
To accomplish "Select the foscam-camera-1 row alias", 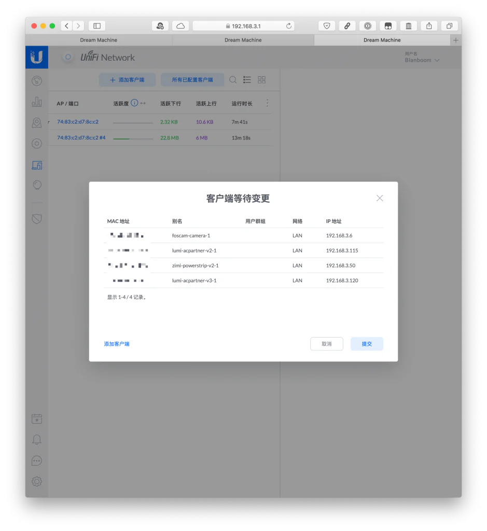I will point(191,235).
